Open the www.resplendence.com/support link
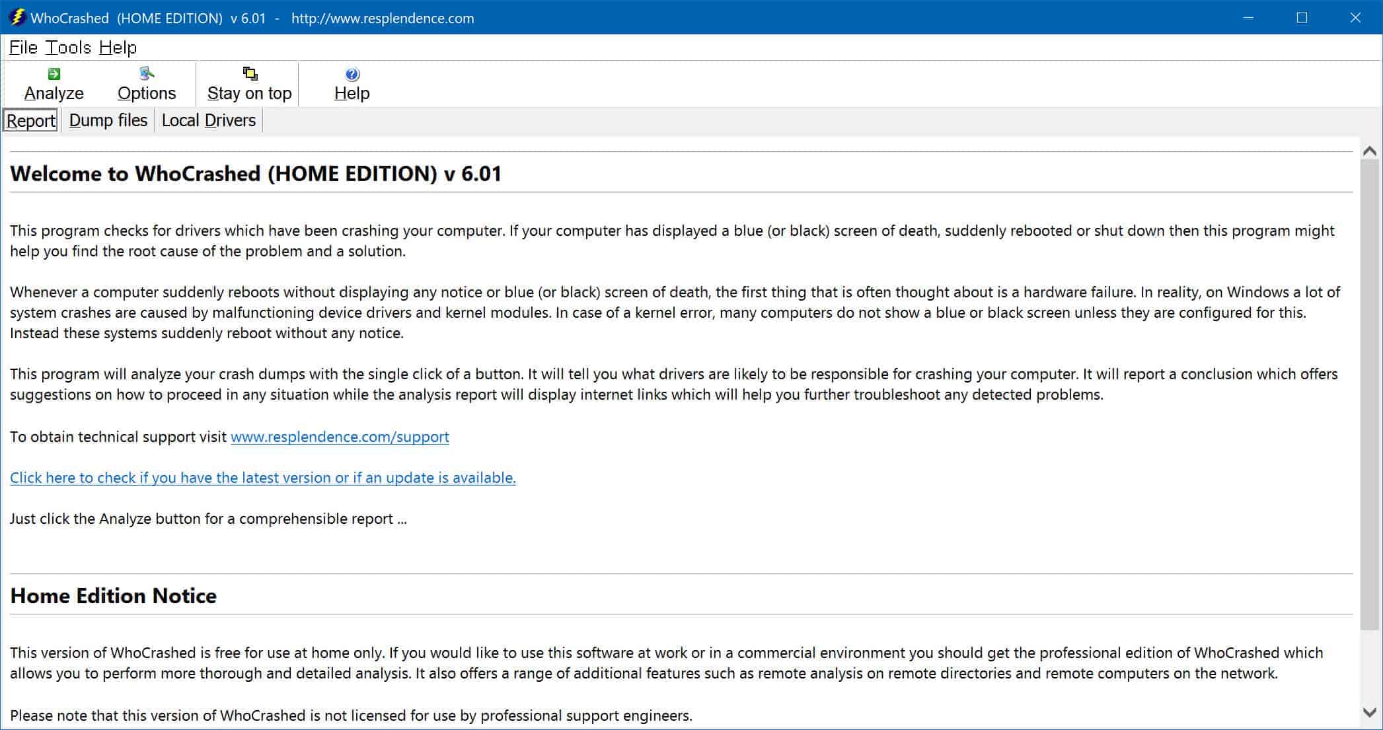This screenshot has width=1383, height=730. tap(339, 437)
